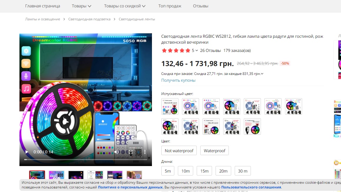Expand the order discount details chevron
The width and height of the screenshot is (341, 192).
tap(262, 74)
